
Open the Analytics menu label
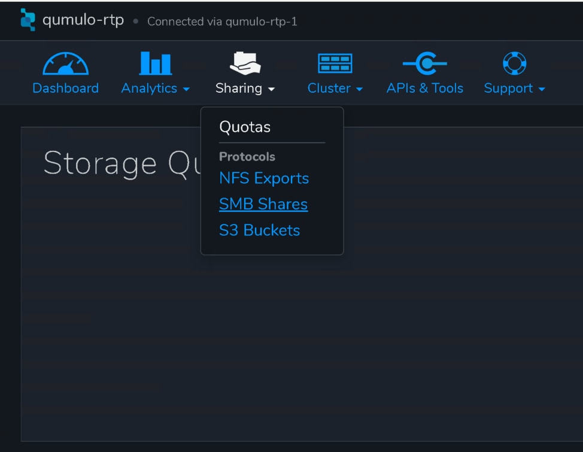[149, 88]
